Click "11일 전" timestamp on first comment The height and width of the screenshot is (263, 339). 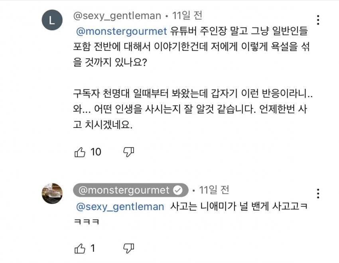187,16
